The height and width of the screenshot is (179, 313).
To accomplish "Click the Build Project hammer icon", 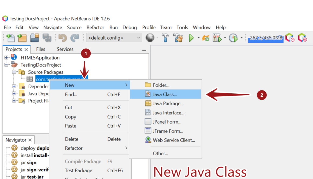I will 165,38.
